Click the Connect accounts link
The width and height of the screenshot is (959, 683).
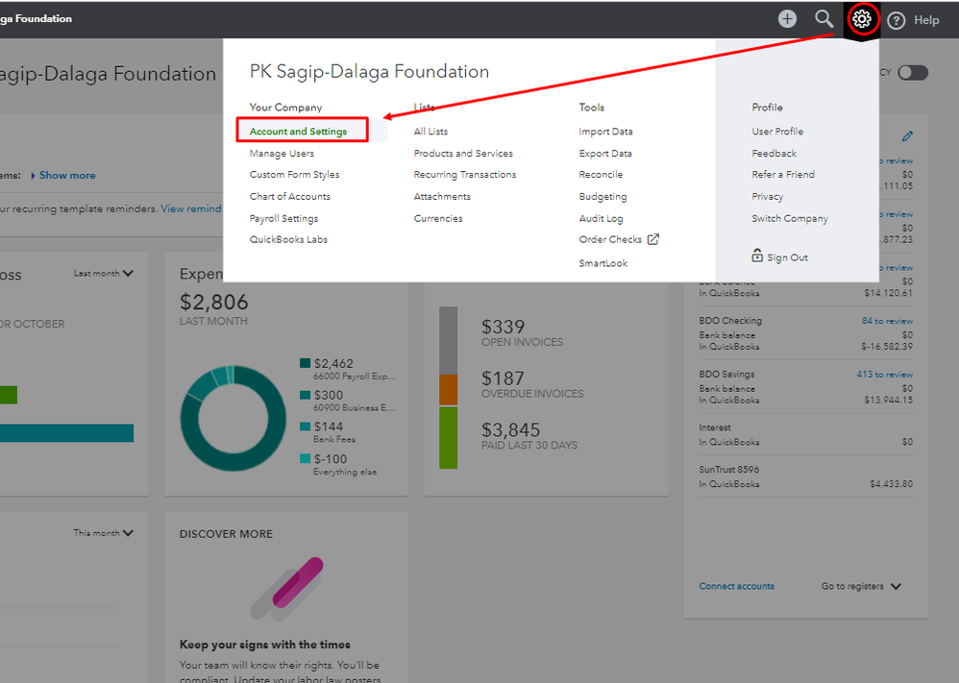click(736, 586)
